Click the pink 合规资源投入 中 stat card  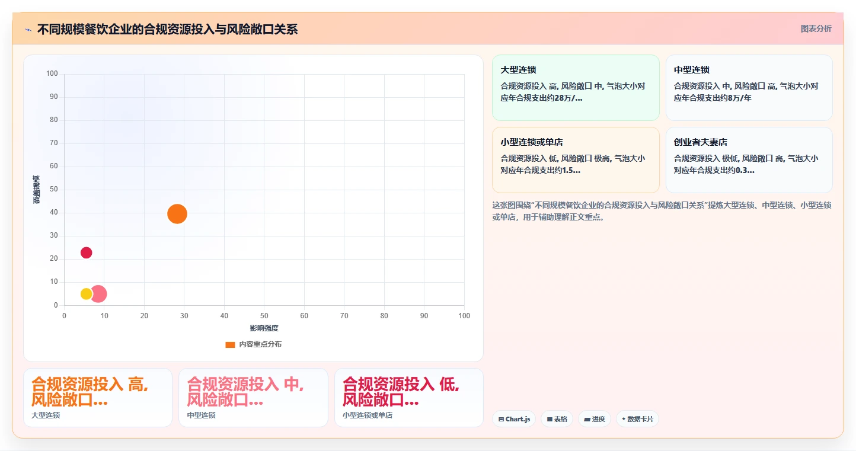(253, 398)
